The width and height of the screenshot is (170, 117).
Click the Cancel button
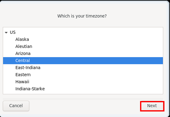[16, 106]
